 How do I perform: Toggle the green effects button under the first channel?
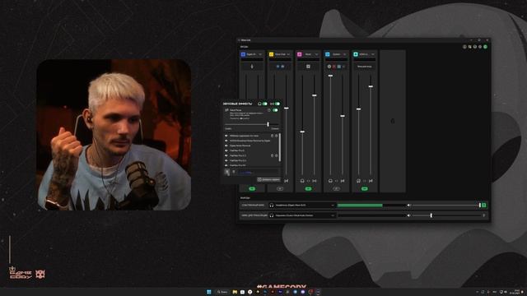252,189
